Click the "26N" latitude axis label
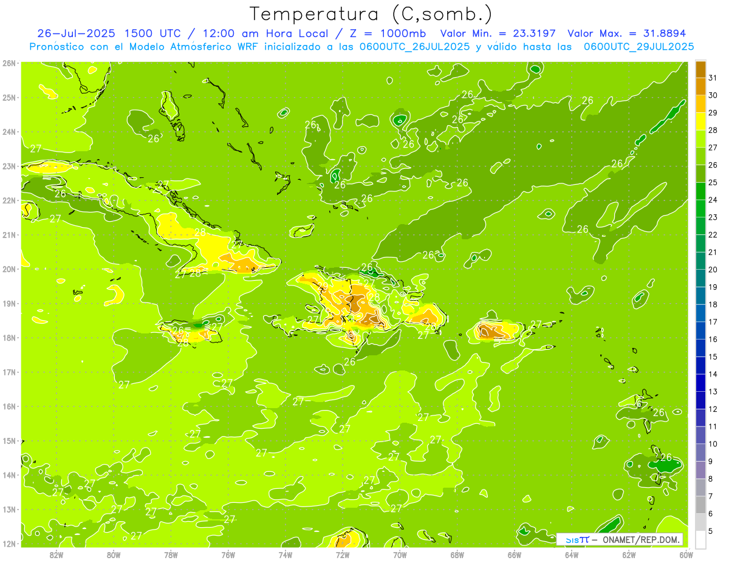This screenshot has width=729, height=563. point(9,63)
